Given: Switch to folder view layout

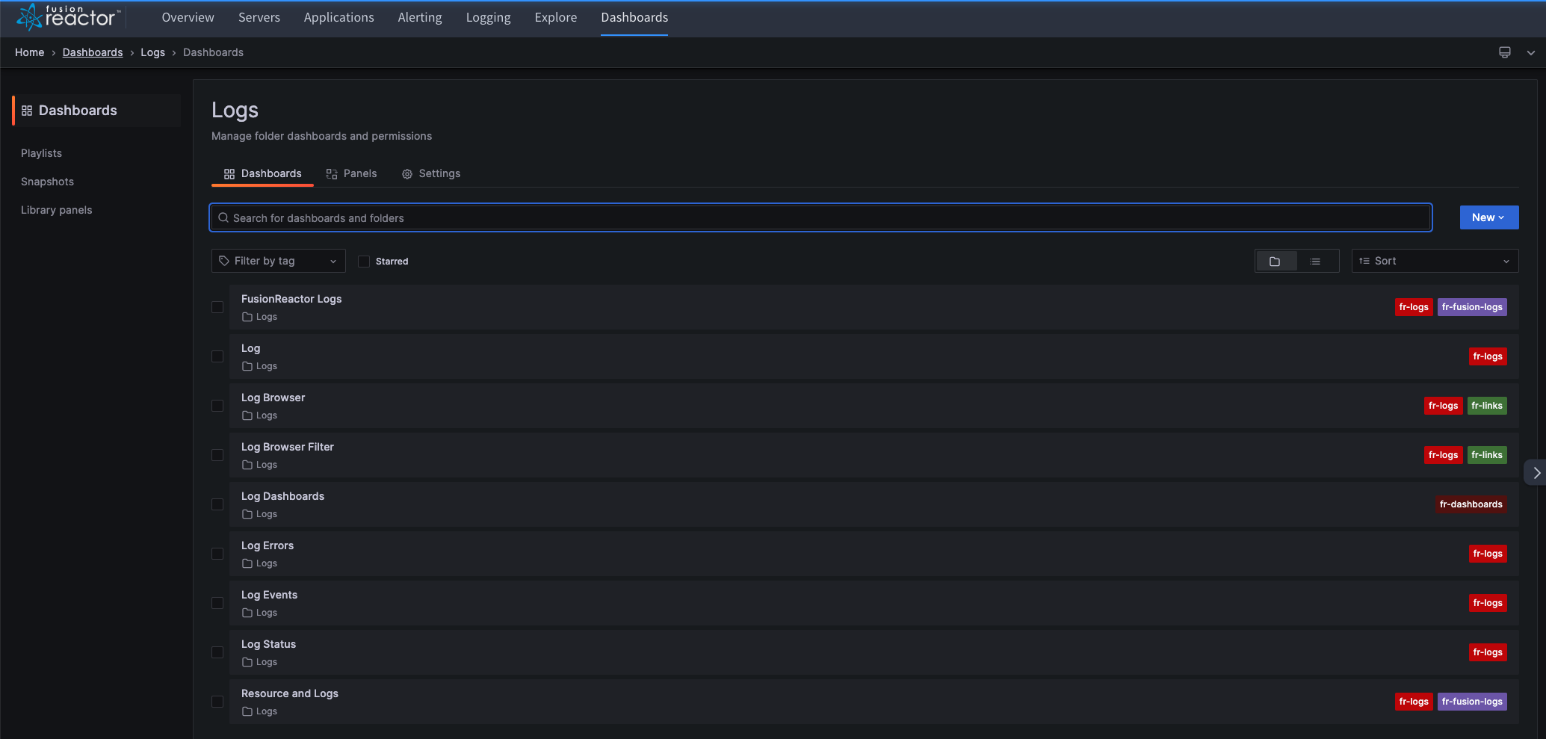Looking at the screenshot, I should [1275, 262].
